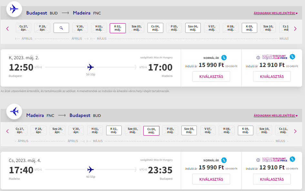305x191 pixels.
Task: Click the plane logo next to Madeira → Budapest
Action: click(x=14, y=111)
